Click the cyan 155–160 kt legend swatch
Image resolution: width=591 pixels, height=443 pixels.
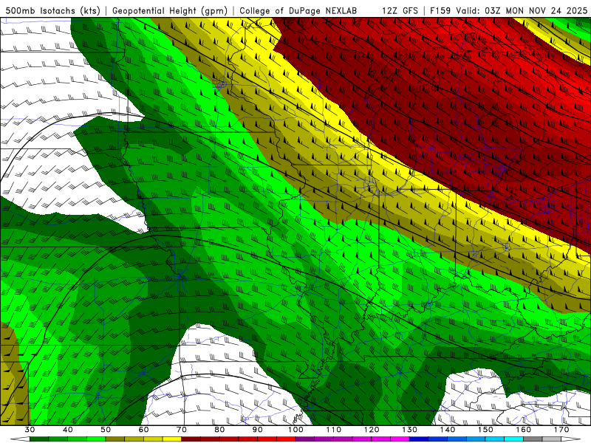514,439
